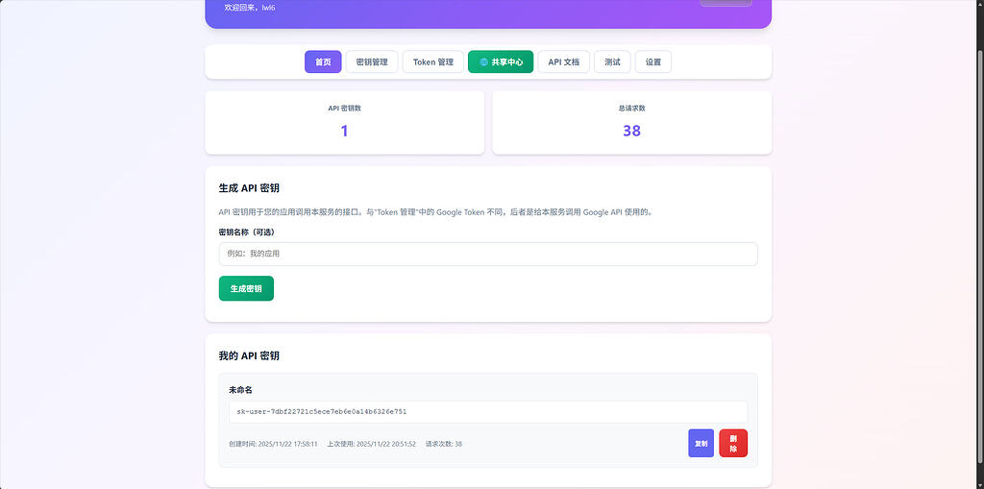Click the 密钥名称 input field
Viewport: 984px width, 489px height.
(x=488, y=255)
